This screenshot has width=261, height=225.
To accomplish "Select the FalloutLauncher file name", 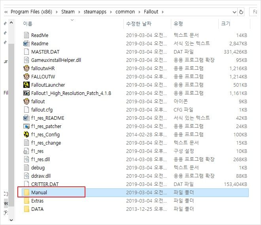I will (x=48, y=85).
